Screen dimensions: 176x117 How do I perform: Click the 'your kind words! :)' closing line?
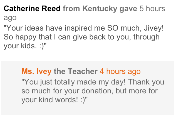[x=54, y=100]
